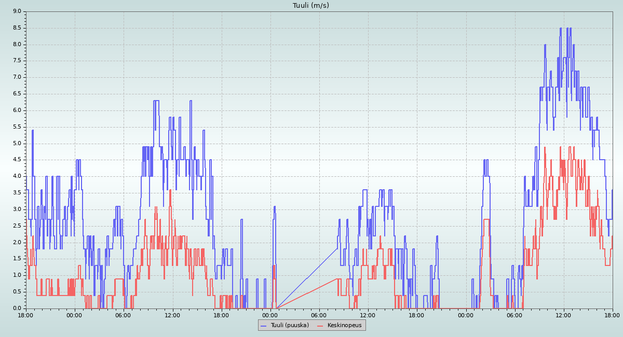This screenshot has height=337, width=623.
Task: Select the Tuuli (puuska) legend label
Action: [x=288, y=325]
